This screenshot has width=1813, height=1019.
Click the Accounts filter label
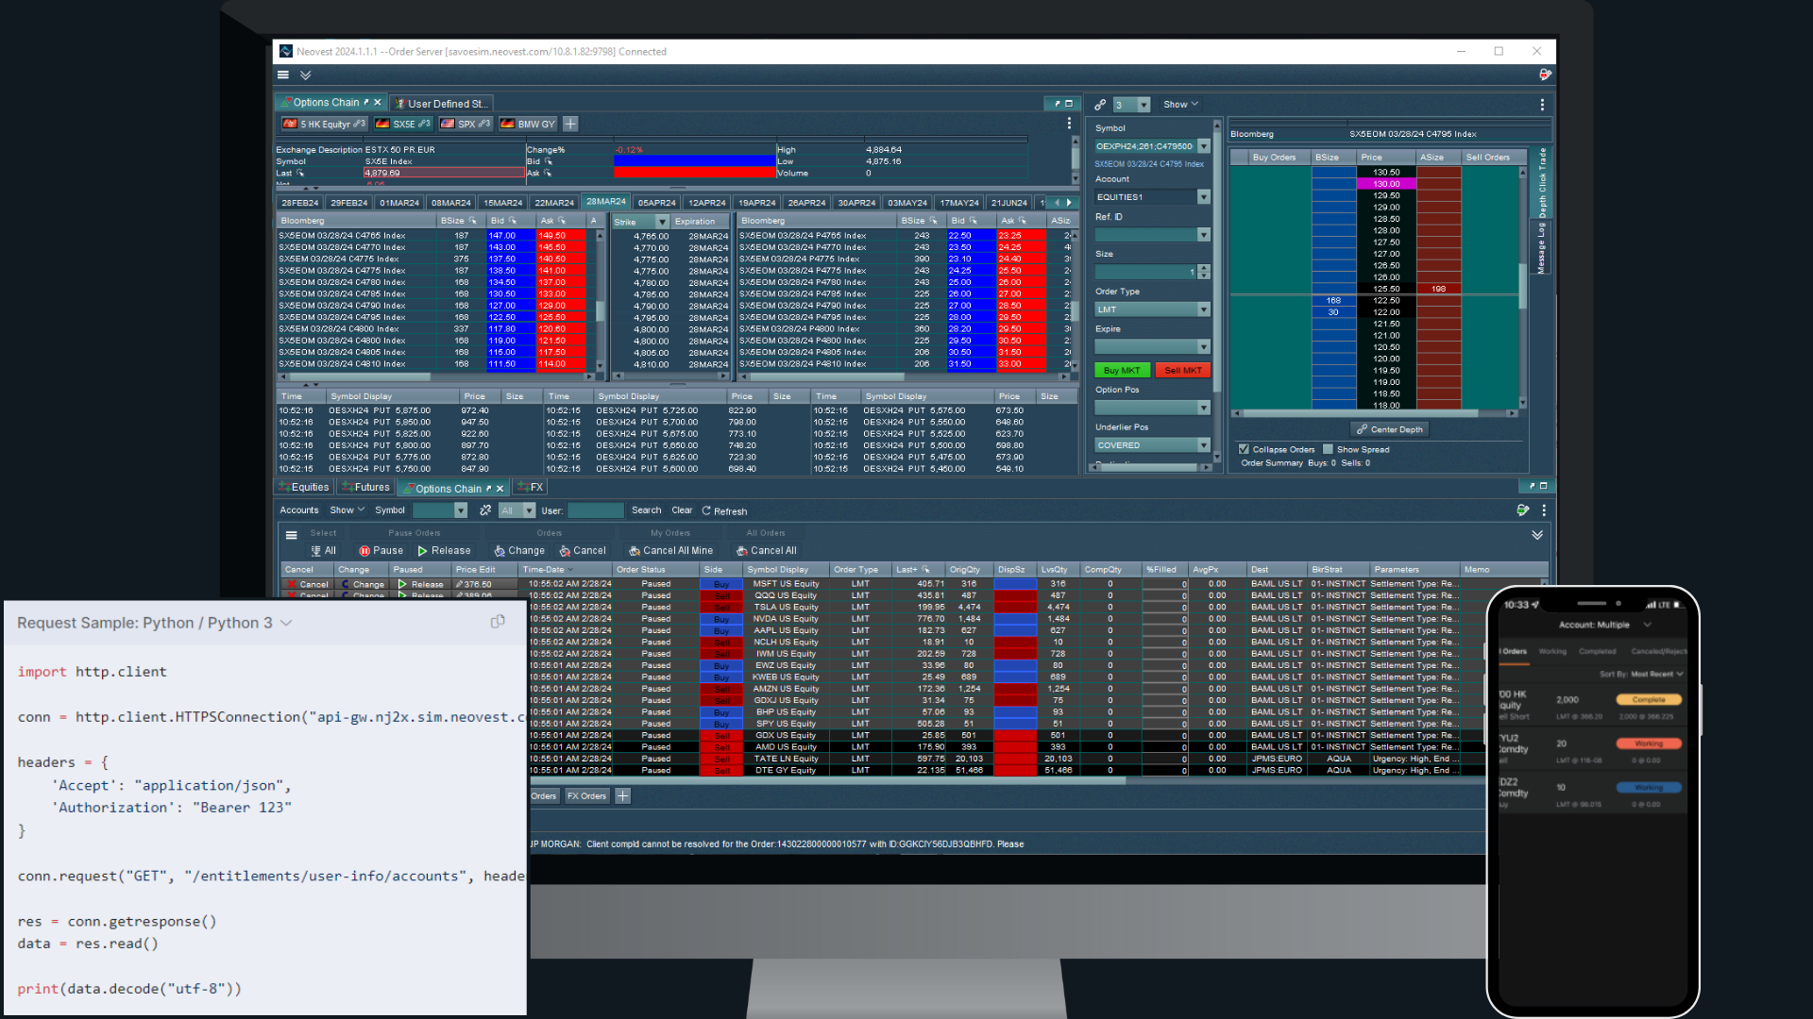(299, 510)
